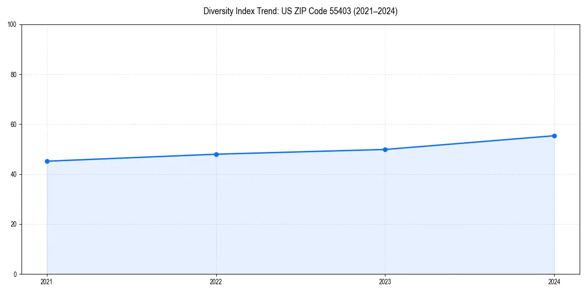Select the 2023 data point marker
Image resolution: width=587 pixels, height=293 pixels.
(x=385, y=149)
